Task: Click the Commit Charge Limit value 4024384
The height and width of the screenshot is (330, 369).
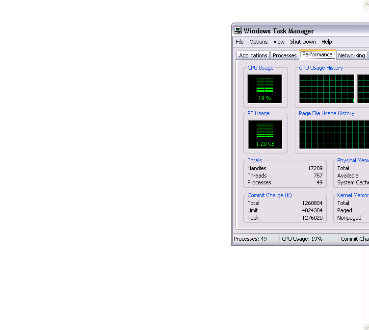Action: 312,210
